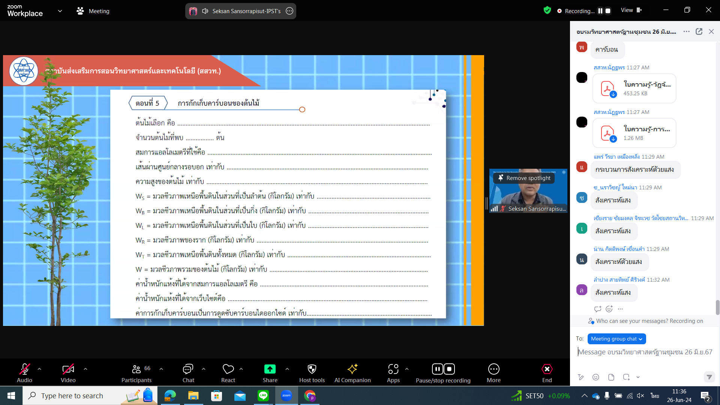Download the 1.26 MB PDF attachment

613,139
